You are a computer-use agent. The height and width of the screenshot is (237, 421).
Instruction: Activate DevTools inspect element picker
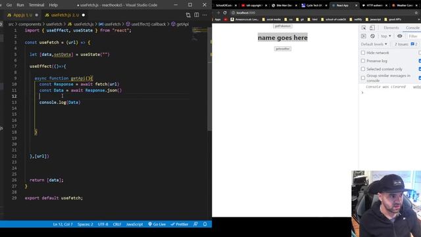[364, 28]
